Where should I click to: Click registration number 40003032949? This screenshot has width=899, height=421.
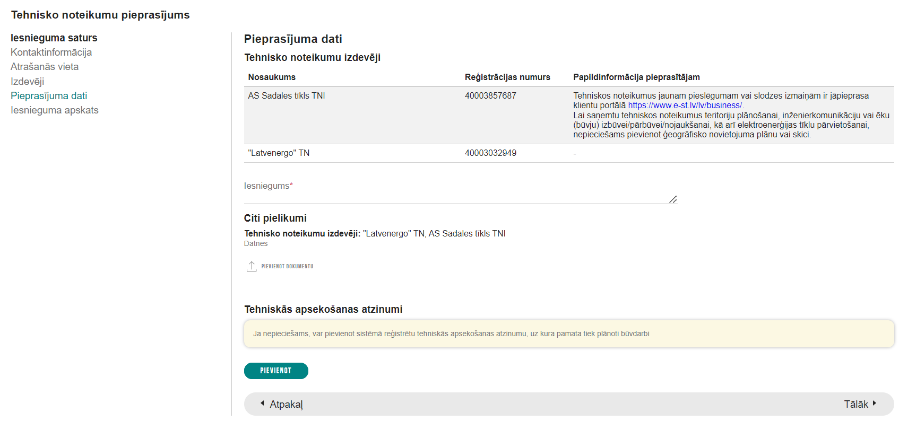tap(490, 153)
